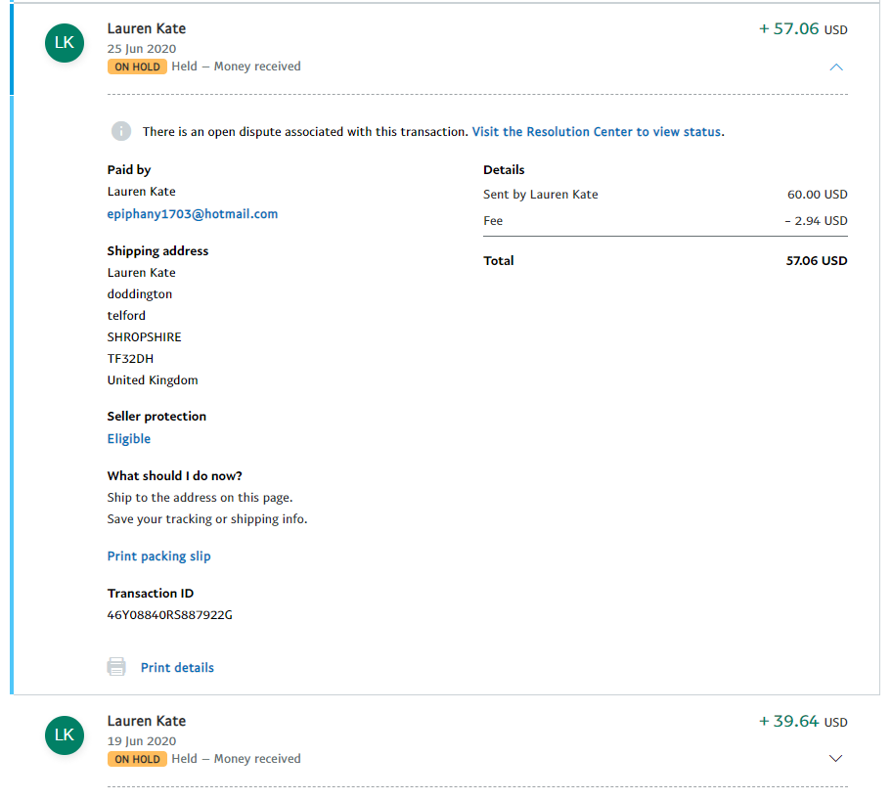Click the TF32DH postcode in shipping address
Image resolution: width=892 pixels, height=800 pixels.
click(131, 358)
